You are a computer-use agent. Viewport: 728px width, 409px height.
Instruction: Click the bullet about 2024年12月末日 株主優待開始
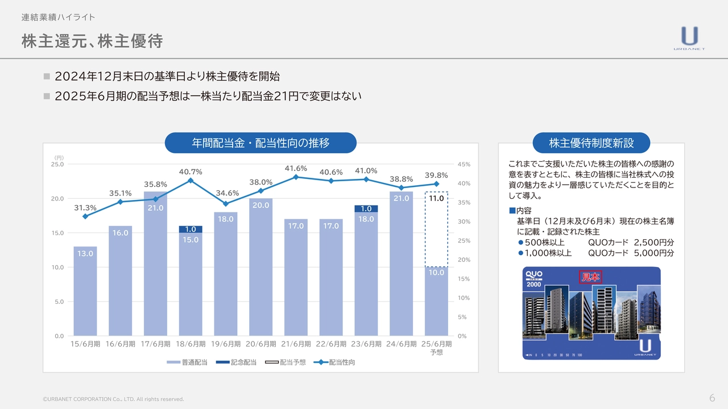coord(167,76)
